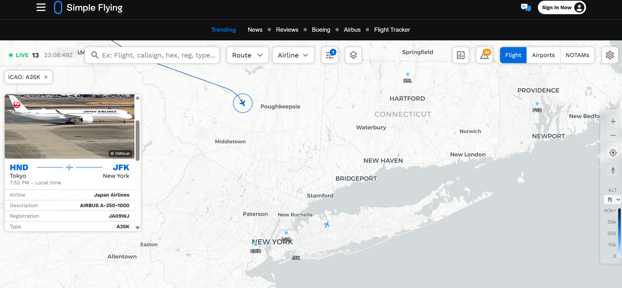
Task: Switch map view to Airports
Action: tap(543, 55)
